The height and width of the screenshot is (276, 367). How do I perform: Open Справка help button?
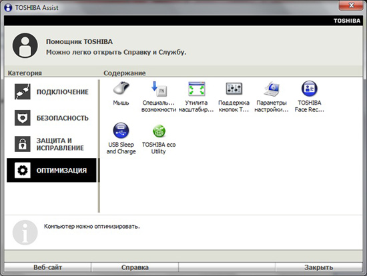[x=135, y=267]
